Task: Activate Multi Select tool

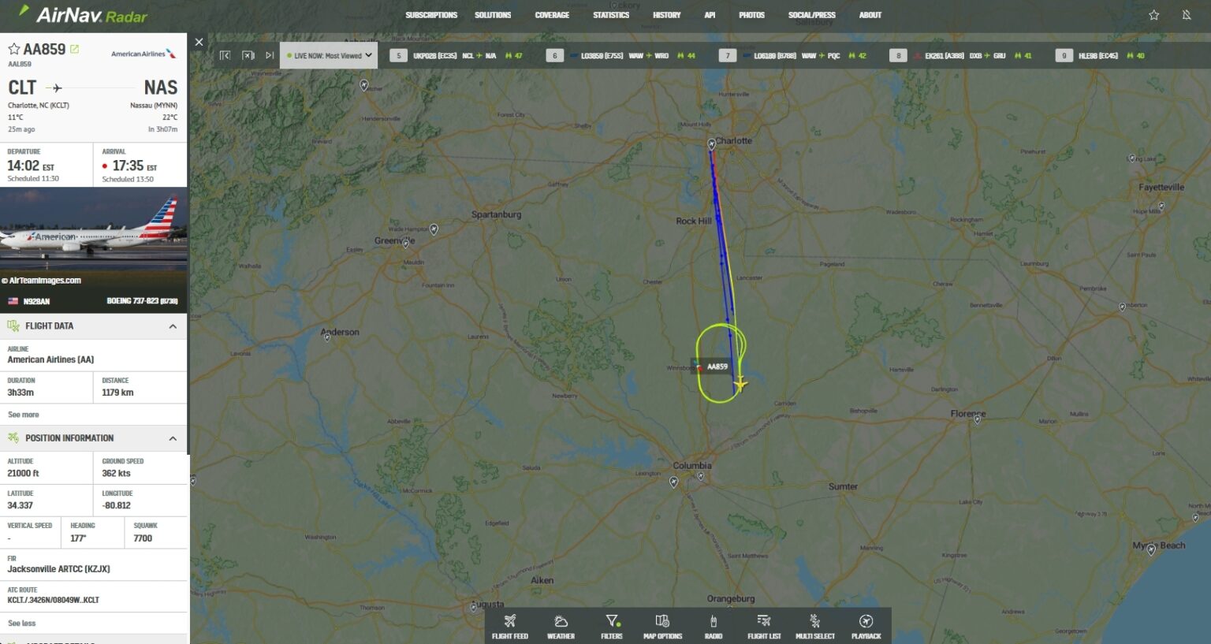Action: click(x=815, y=626)
